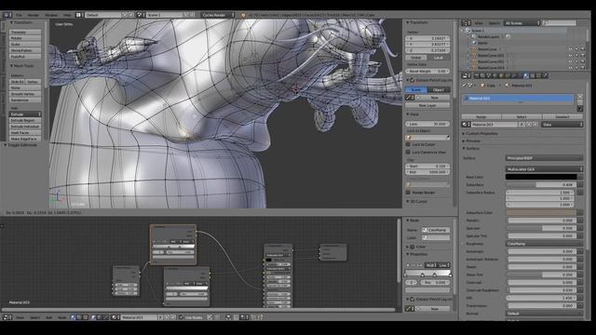
Task: Adjust the Subsurface slider
Action: point(541,185)
